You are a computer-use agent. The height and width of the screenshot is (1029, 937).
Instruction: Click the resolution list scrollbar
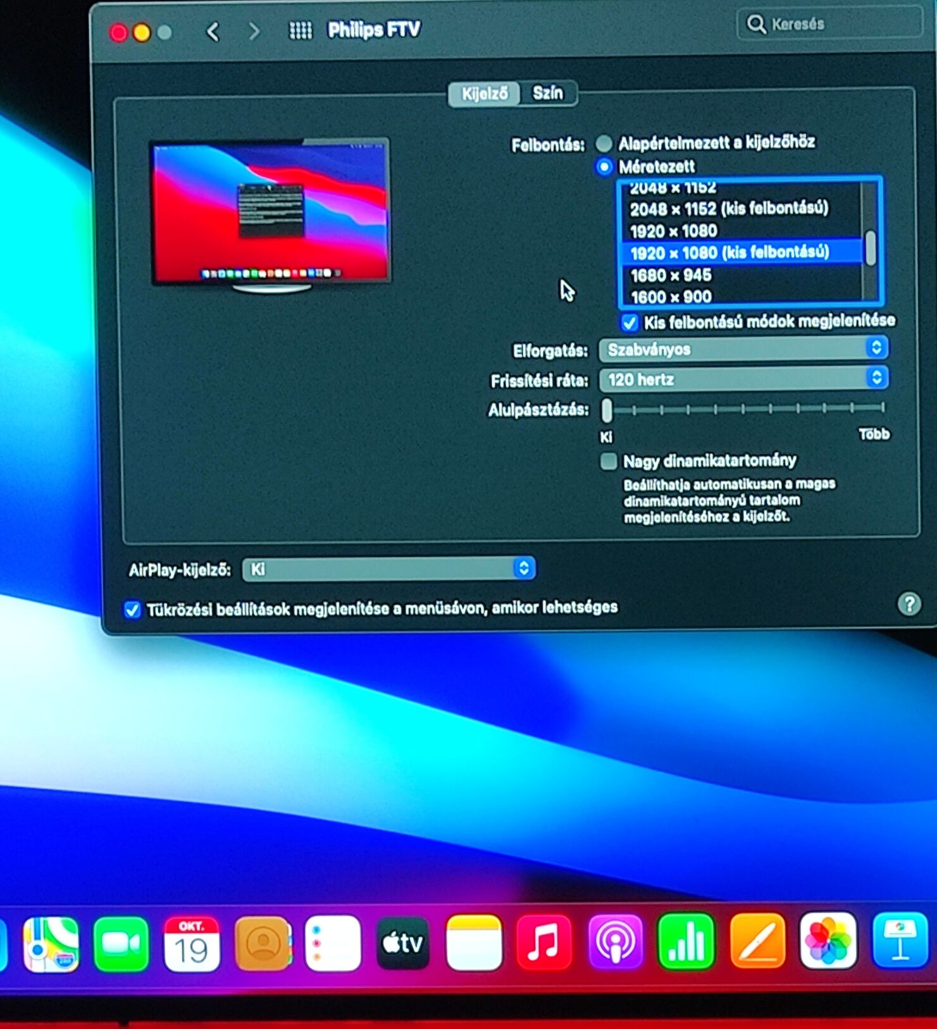point(871,248)
